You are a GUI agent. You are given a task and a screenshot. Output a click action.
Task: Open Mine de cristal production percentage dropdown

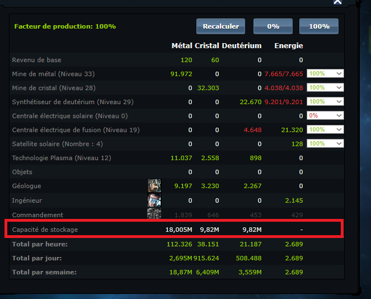(x=325, y=87)
